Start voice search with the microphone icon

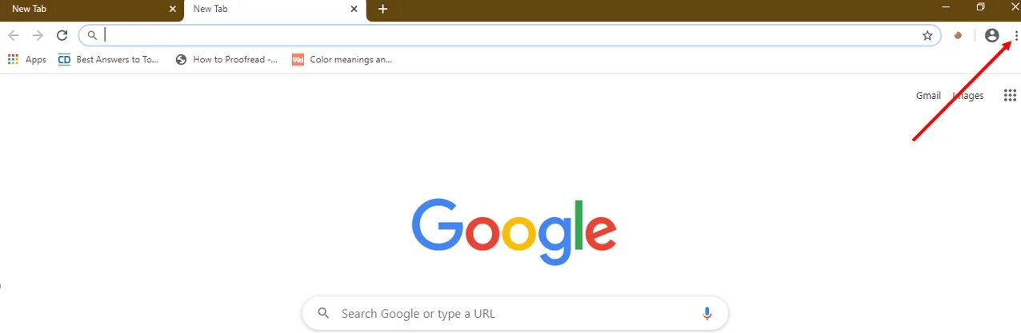pos(707,314)
